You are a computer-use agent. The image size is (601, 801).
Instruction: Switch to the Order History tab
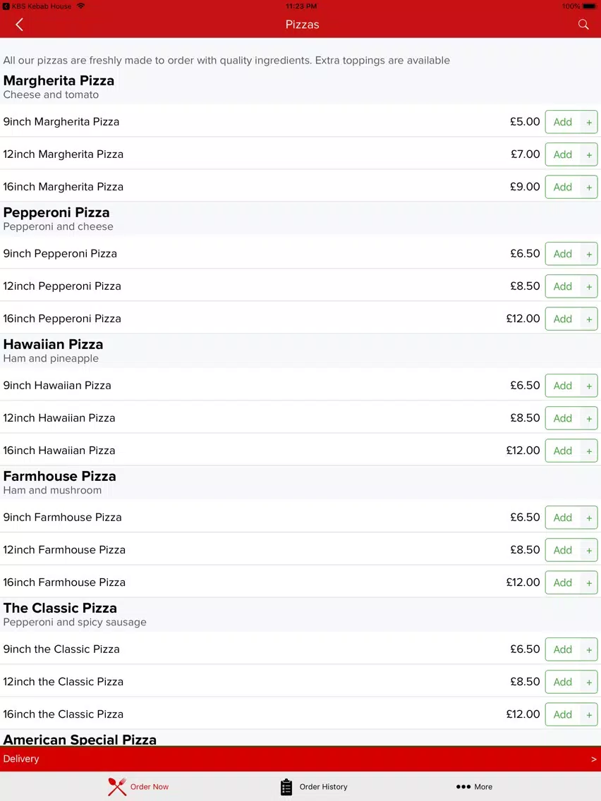314,787
